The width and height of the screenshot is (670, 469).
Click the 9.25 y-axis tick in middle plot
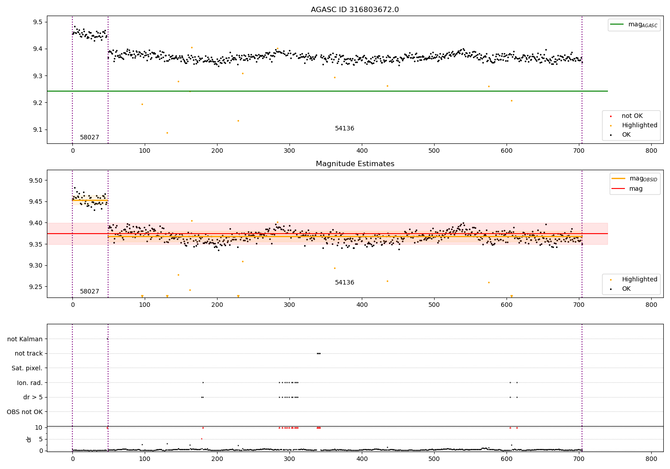click(36, 287)
